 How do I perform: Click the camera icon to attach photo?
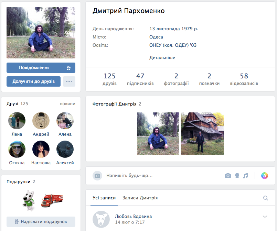click(x=228, y=176)
